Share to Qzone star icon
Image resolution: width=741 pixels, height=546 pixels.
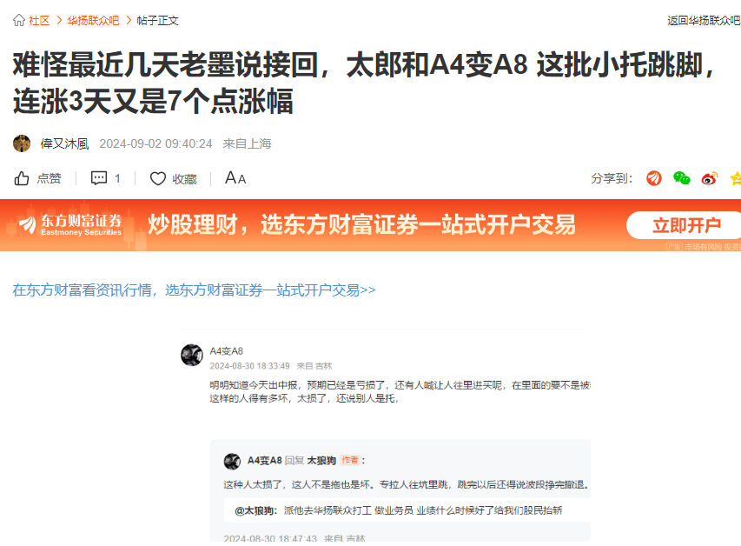click(x=735, y=178)
